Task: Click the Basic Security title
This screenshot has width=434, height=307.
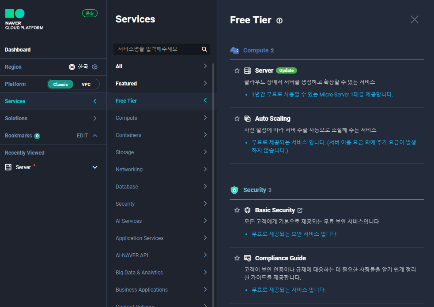Action: [275, 211]
